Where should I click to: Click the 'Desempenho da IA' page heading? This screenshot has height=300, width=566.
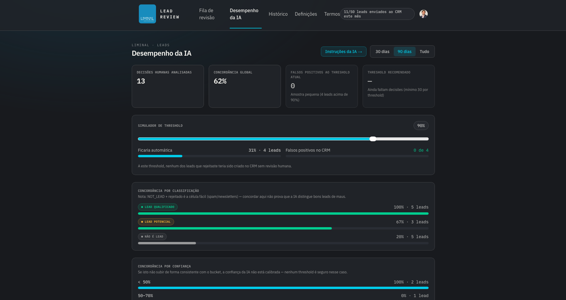pyautogui.click(x=162, y=53)
